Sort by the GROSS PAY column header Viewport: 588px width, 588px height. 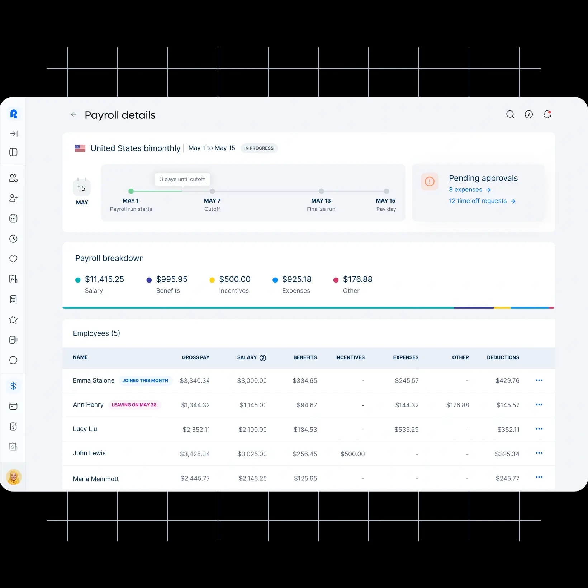(196, 357)
